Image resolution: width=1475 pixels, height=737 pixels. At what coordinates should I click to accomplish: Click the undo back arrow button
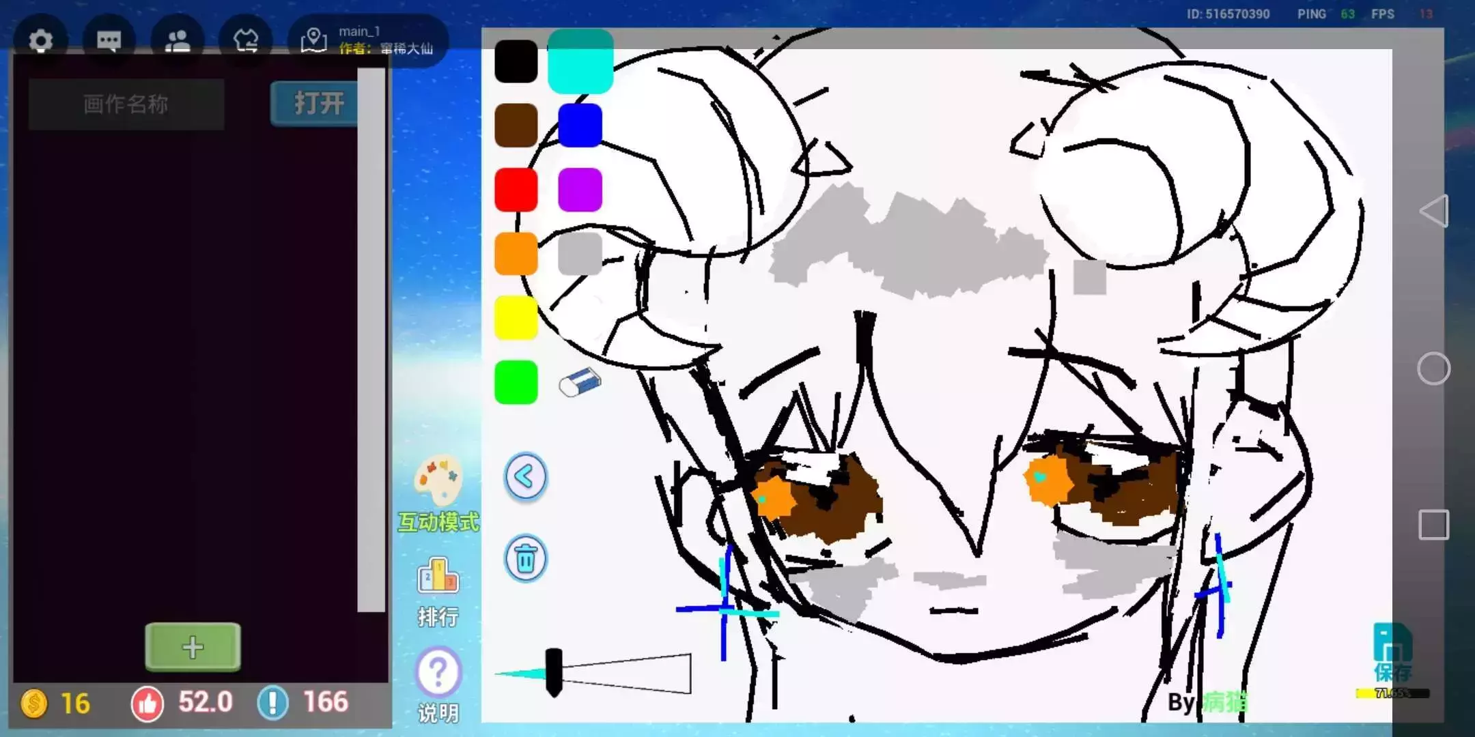point(525,476)
